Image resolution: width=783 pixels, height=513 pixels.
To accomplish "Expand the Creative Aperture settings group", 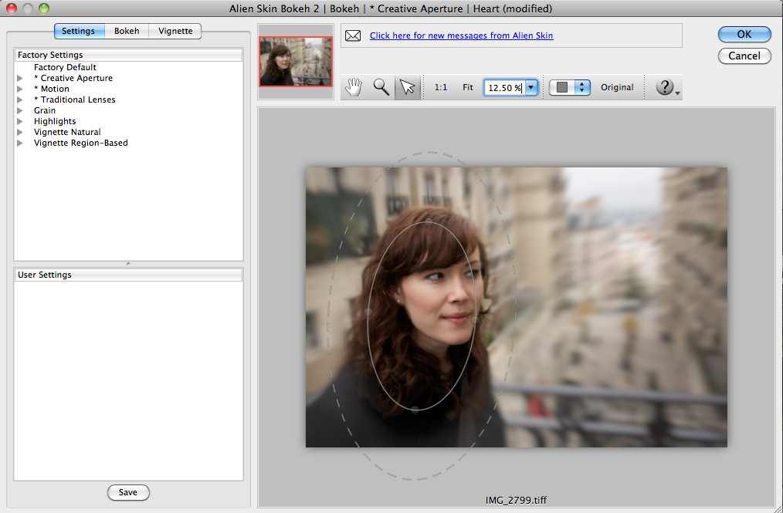I will (x=20, y=79).
